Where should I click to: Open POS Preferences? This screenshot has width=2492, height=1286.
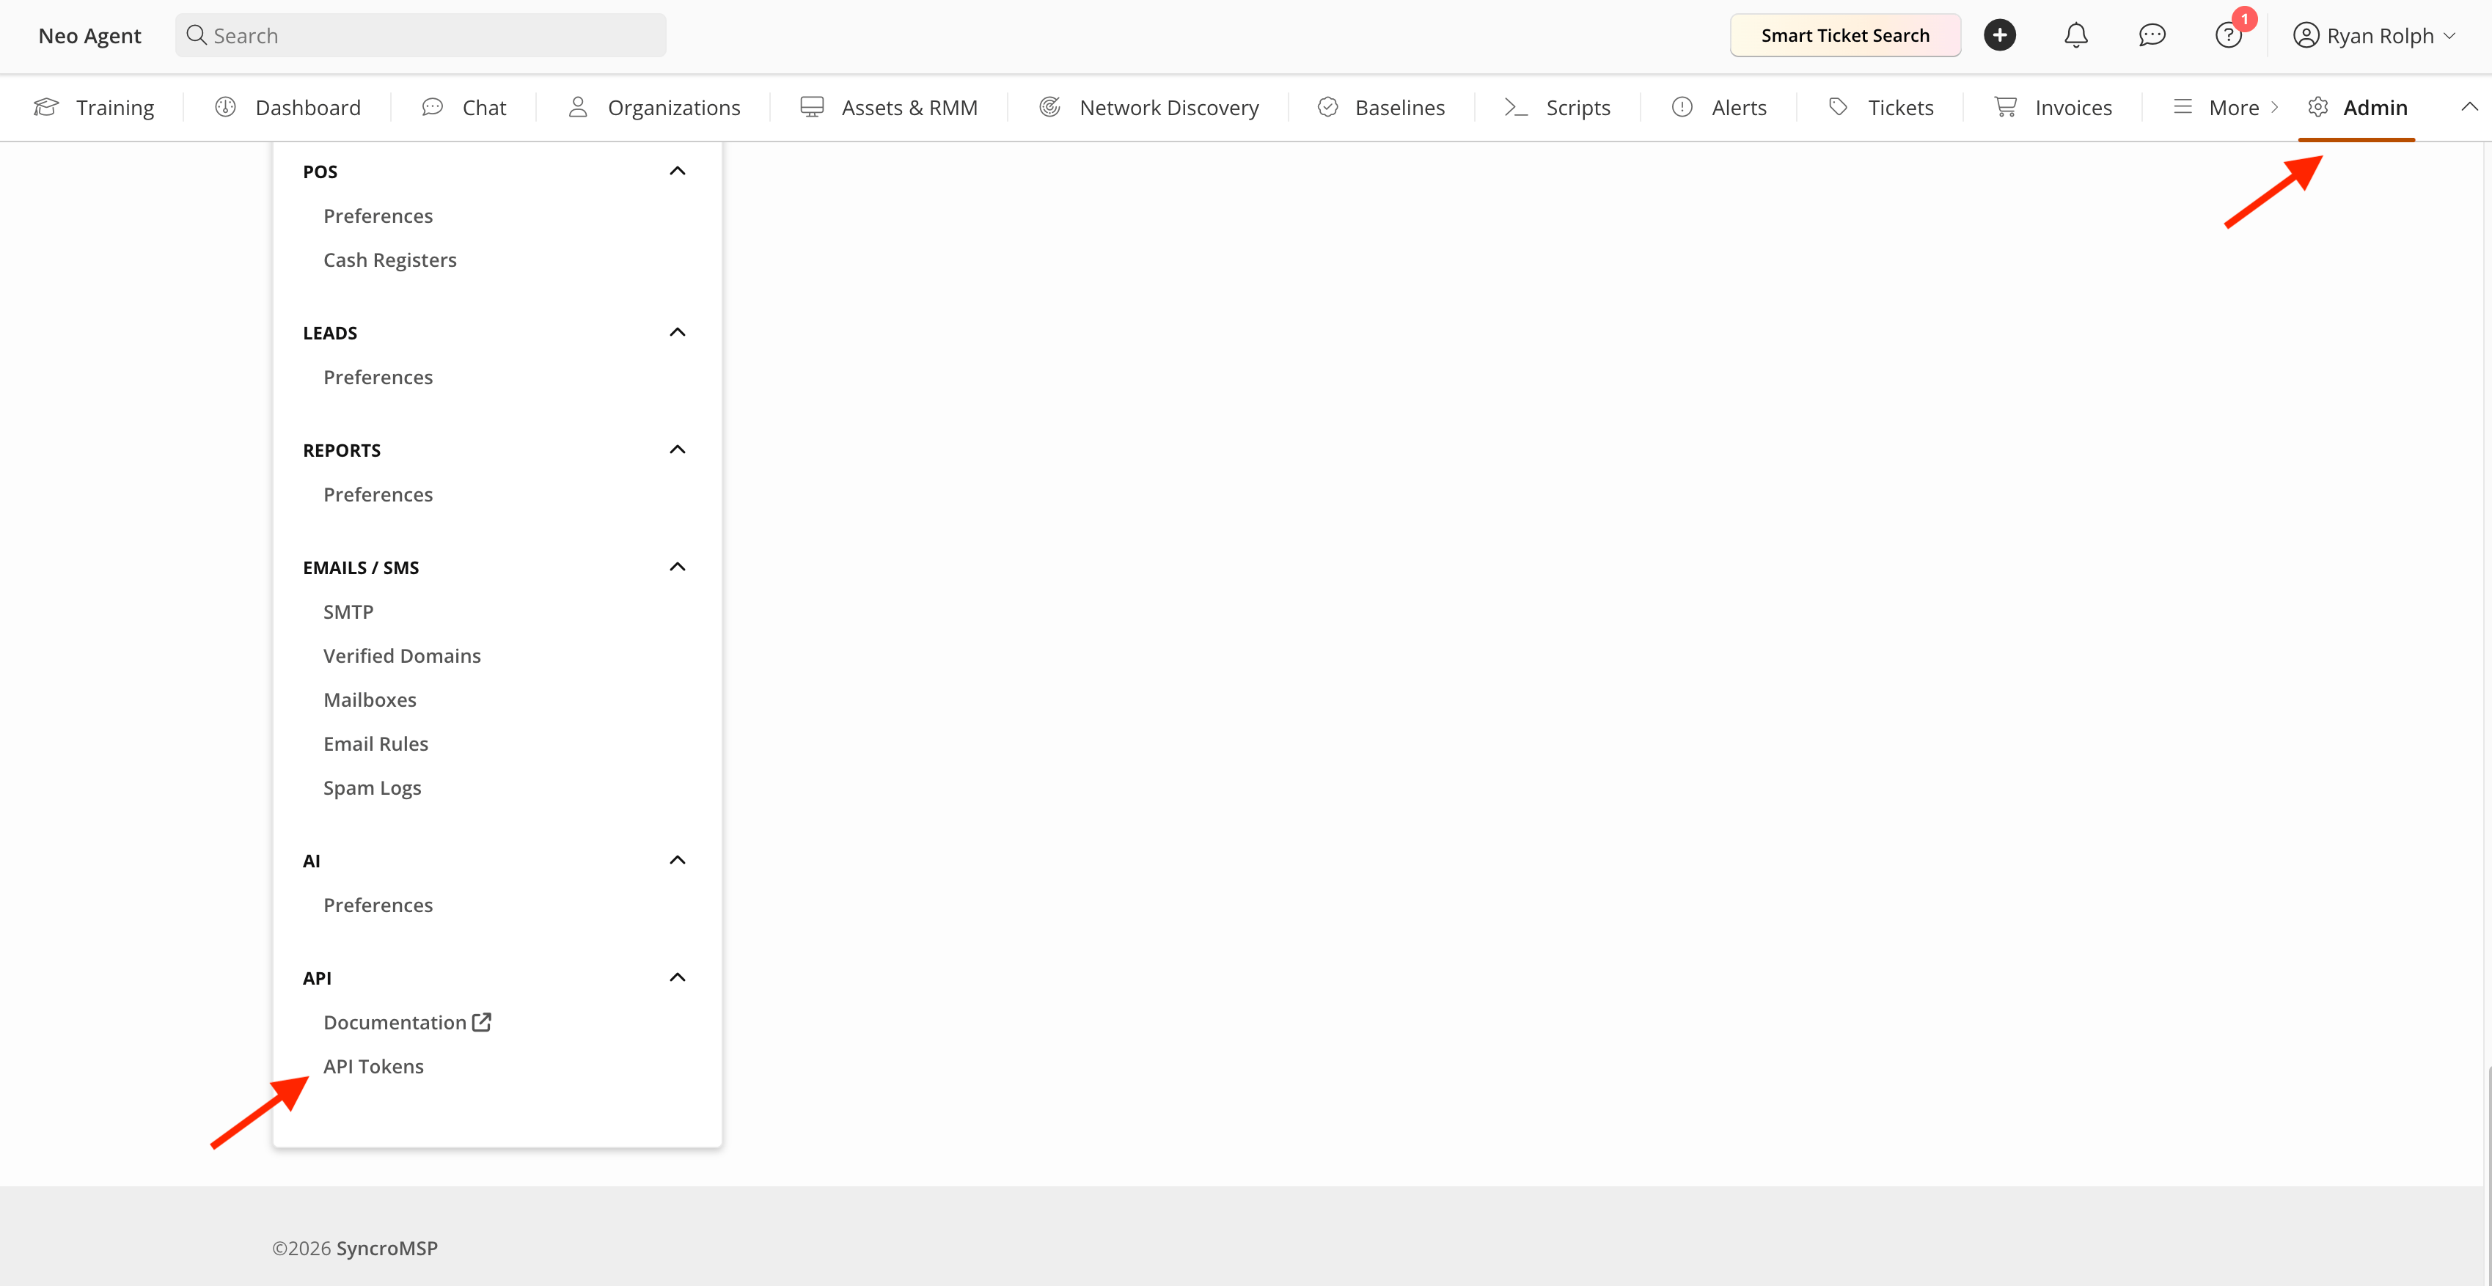(378, 216)
